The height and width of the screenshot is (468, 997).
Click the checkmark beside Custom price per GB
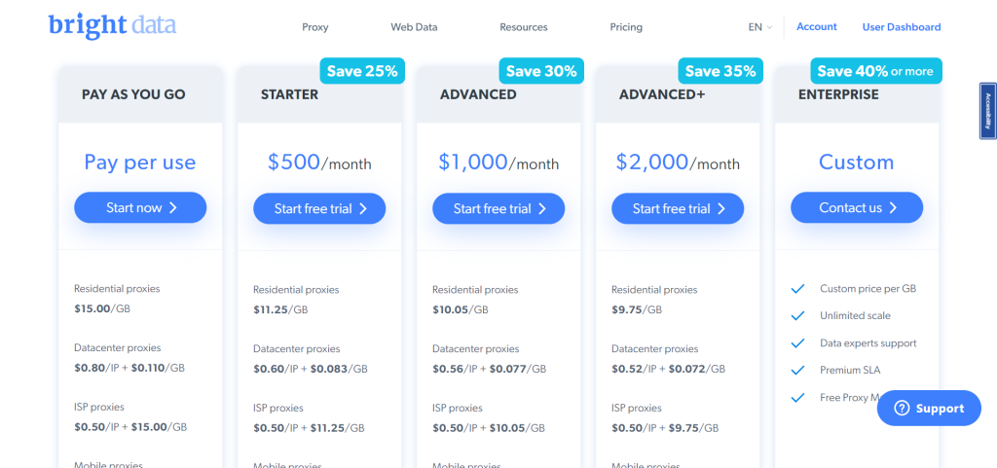(x=797, y=289)
